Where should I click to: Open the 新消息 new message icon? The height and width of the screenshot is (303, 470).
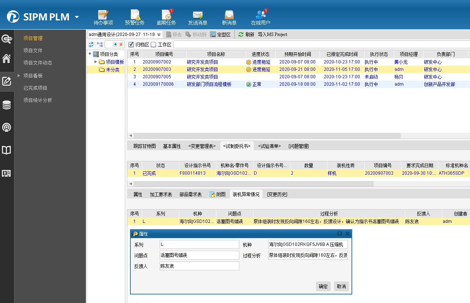coord(229,16)
